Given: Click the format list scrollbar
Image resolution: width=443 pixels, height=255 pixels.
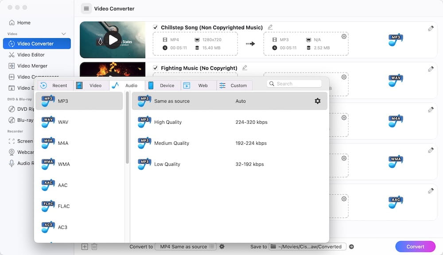Looking at the screenshot, I should click(x=127, y=127).
